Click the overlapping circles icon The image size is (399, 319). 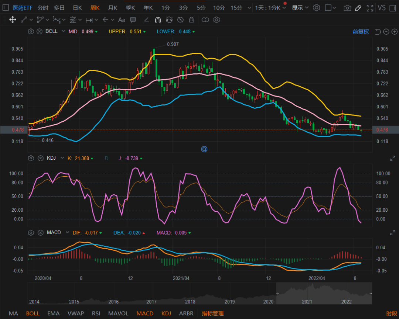click(x=205, y=20)
